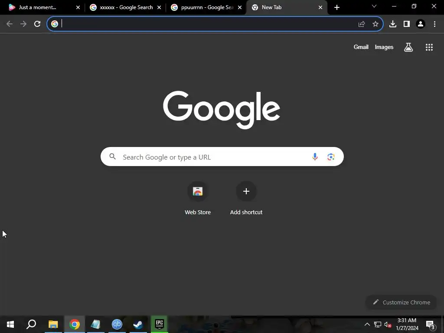Open the Gmail link
444x333 pixels.
pyautogui.click(x=361, y=47)
